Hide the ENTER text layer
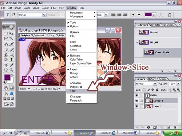 pos(137,95)
